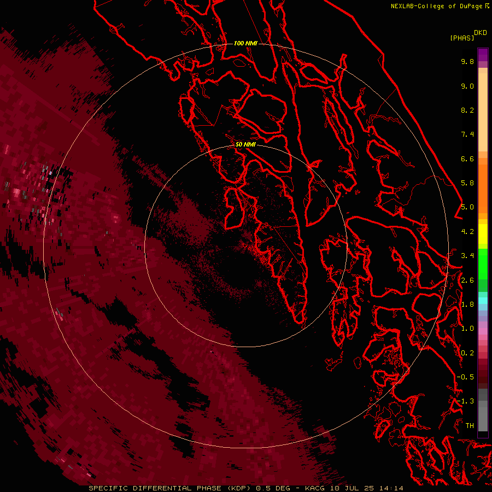Click the 6.6 legend value
The width and height of the screenshot is (492, 492).
click(467, 159)
